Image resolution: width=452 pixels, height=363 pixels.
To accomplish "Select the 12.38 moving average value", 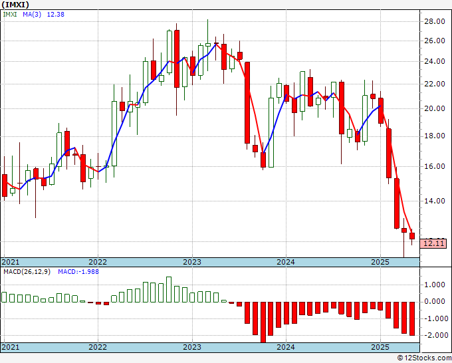I will click(56, 15).
